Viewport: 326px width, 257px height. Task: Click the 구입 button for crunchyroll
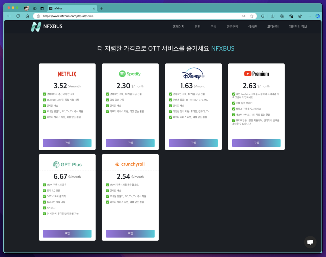[x=130, y=233]
